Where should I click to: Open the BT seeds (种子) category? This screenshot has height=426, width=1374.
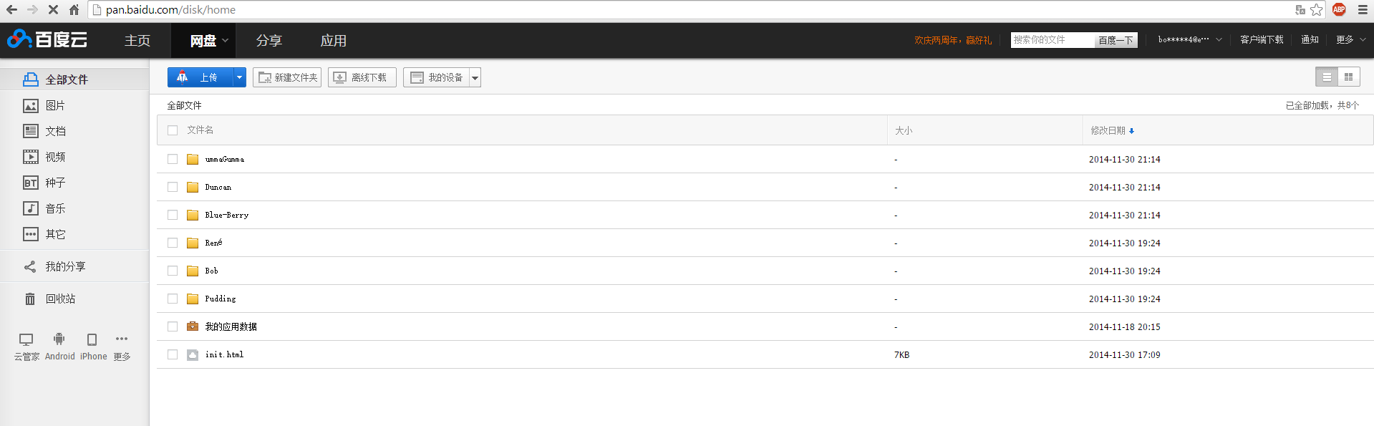44,183
